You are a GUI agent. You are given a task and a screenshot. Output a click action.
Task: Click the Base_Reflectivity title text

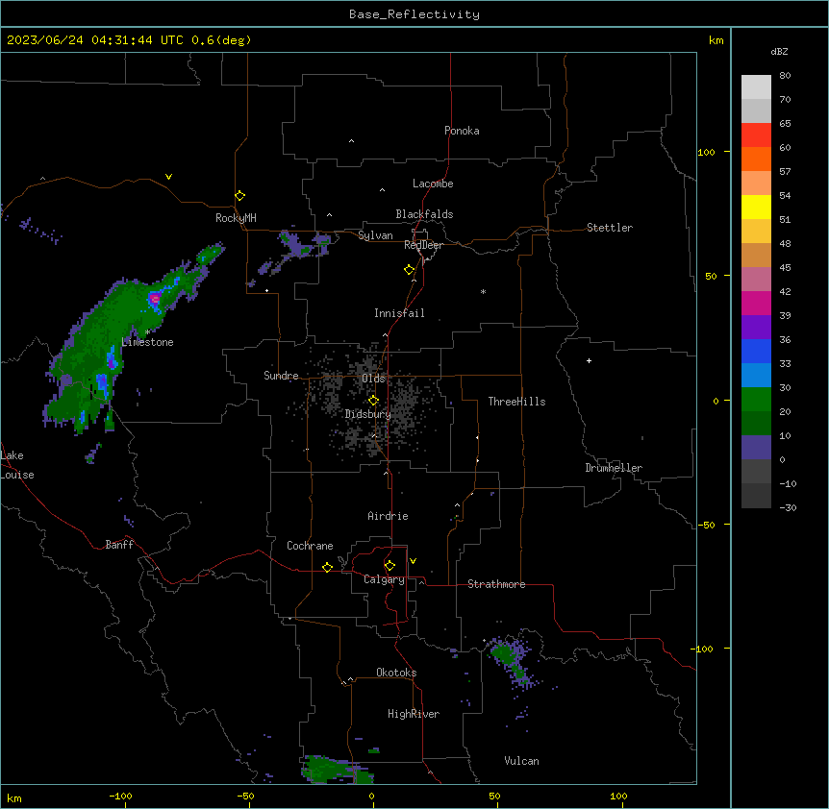[414, 14]
